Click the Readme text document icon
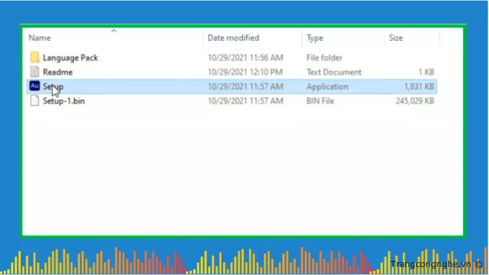Screen dimensions: 489x275 35,72
